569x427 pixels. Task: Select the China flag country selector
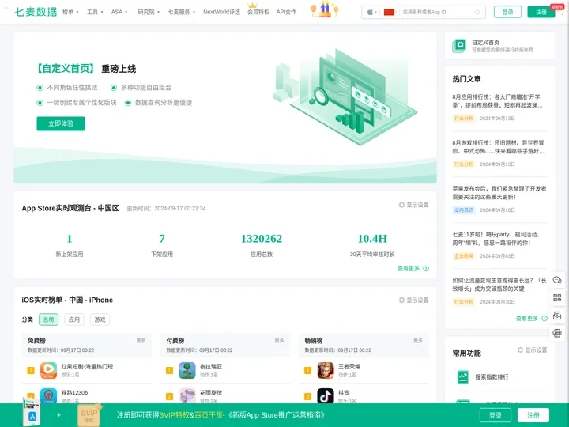tap(389, 12)
